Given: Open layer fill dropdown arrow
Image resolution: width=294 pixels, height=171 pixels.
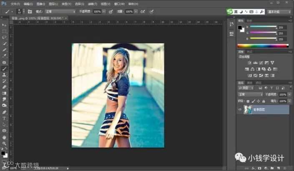Looking at the screenshot, I should pyautogui.click(x=290, y=101).
